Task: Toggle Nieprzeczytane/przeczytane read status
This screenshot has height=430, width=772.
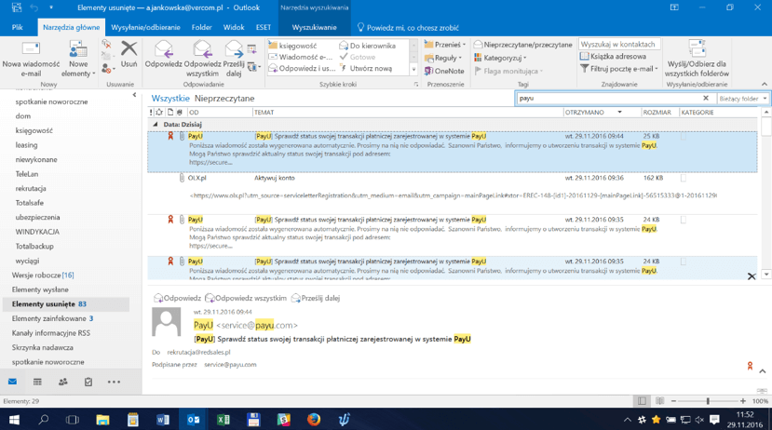Action: point(521,44)
